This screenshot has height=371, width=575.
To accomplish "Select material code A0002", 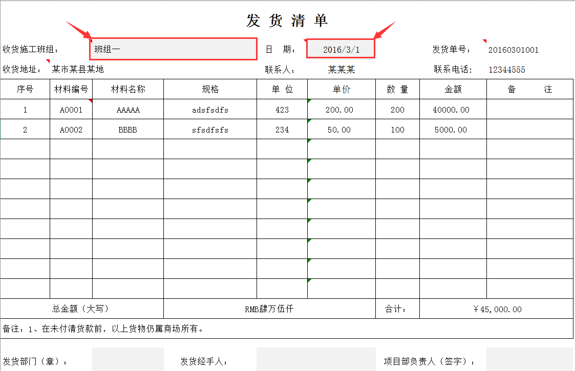I will (x=71, y=129).
